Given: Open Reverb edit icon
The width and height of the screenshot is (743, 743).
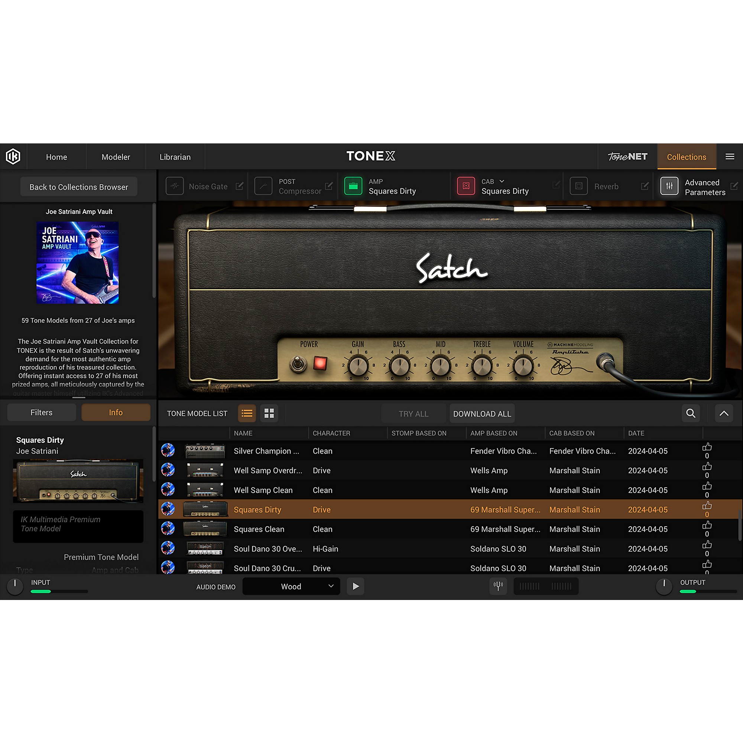Looking at the screenshot, I should coord(645,186).
